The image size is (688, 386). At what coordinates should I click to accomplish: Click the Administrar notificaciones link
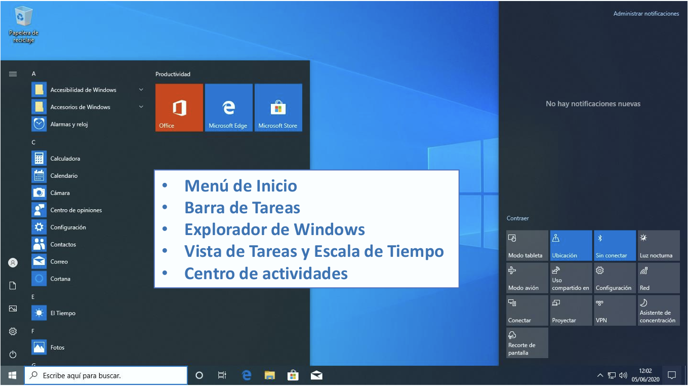click(x=646, y=14)
